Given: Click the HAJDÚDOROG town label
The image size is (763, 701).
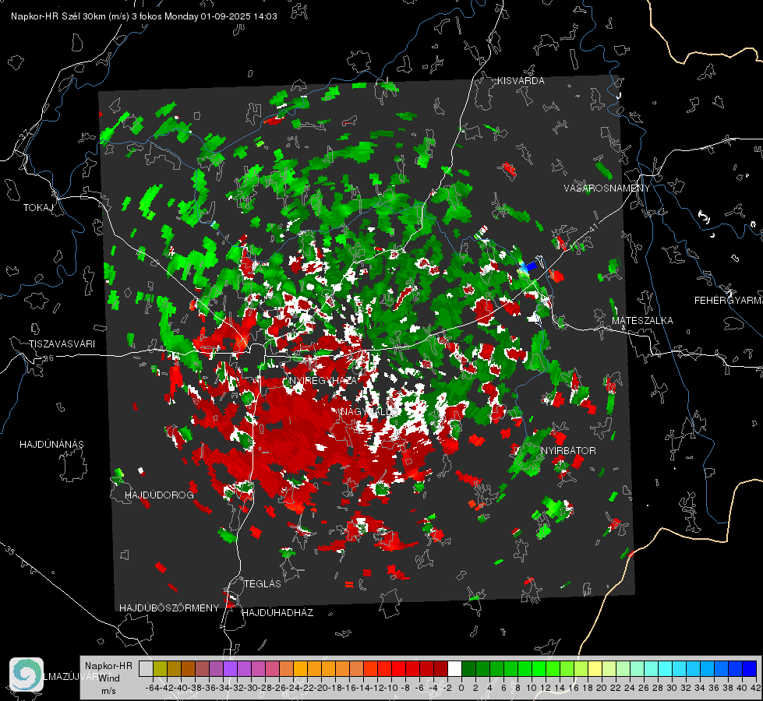Looking at the screenshot, I should point(159,495).
